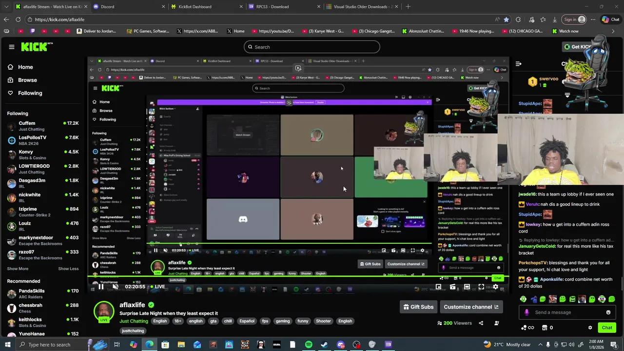Open channel points infinity icon
The width and height of the screenshot is (624, 351).
pyautogui.click(x=527, y=328)
